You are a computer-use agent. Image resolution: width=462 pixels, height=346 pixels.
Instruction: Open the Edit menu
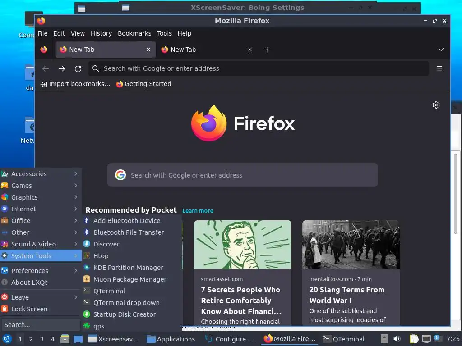(x=59, y=33)
